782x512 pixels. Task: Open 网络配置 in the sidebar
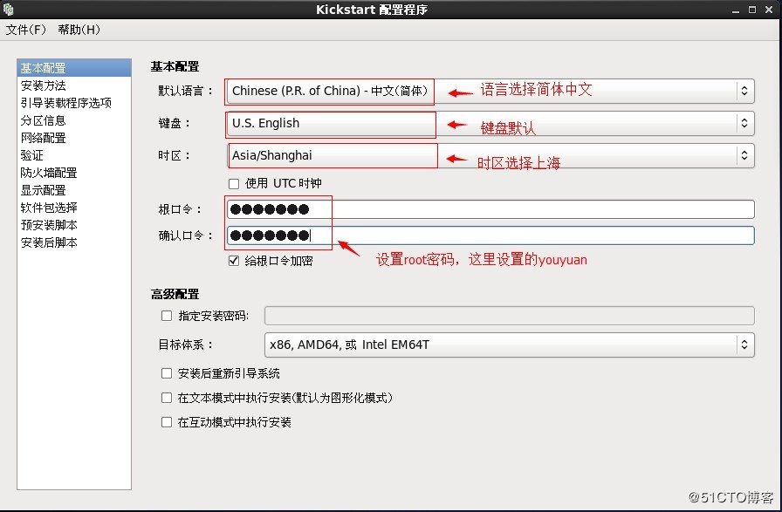[74, 138]
